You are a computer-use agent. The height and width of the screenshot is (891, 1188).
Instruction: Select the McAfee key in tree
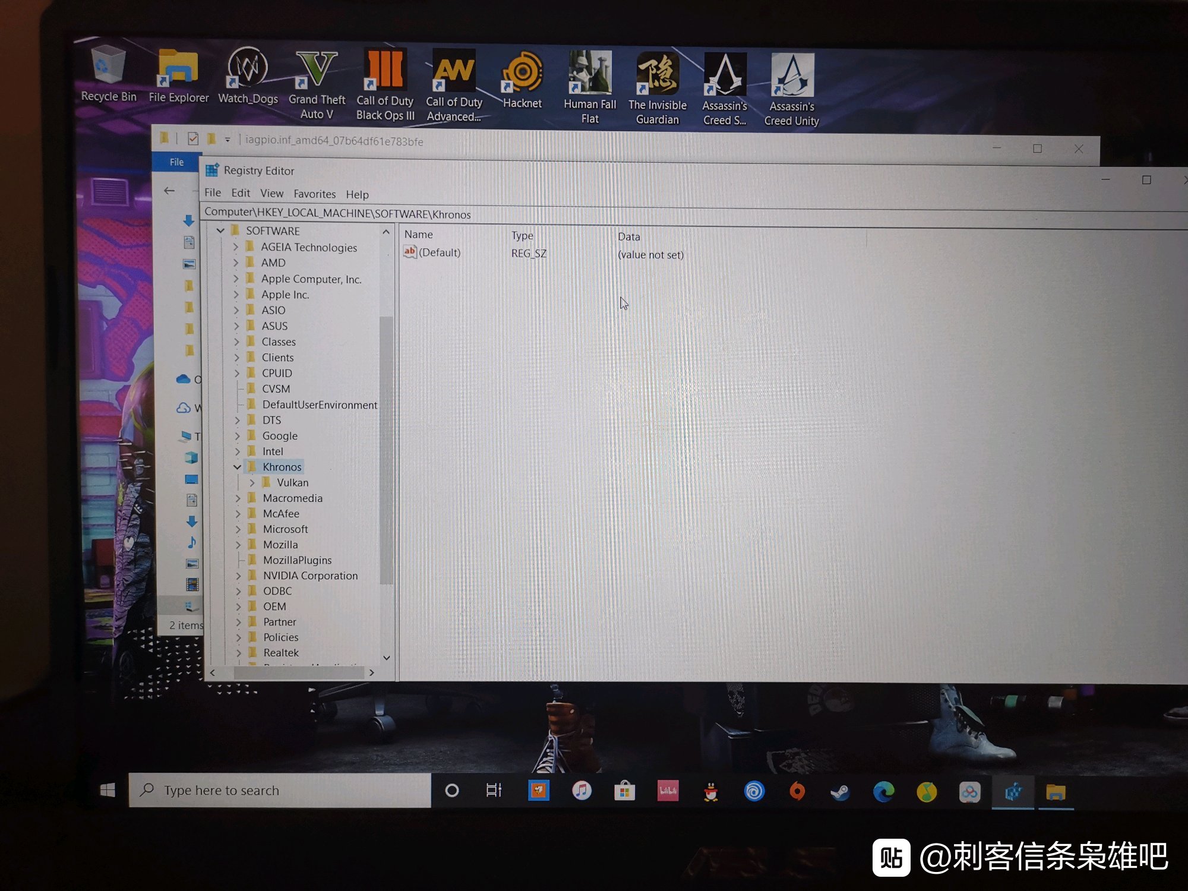[x=281, y=513]
